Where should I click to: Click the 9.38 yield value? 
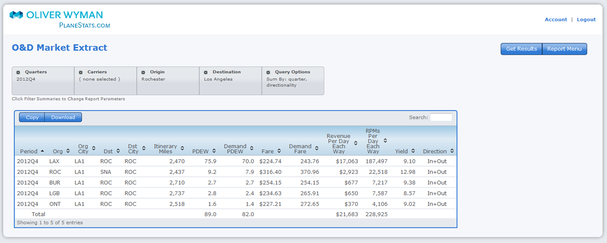pos(410,183)
